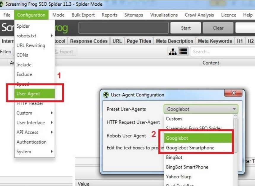
Task: Expand the Custom submenu
Action: point(34,113)
